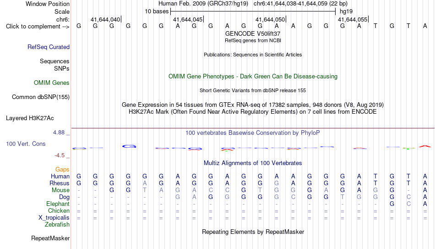Image resolution: width=435 pixels, height=249 pixels.
Task: Click the H3K27Ac Mark ENCODE track title
Action: 253,112
